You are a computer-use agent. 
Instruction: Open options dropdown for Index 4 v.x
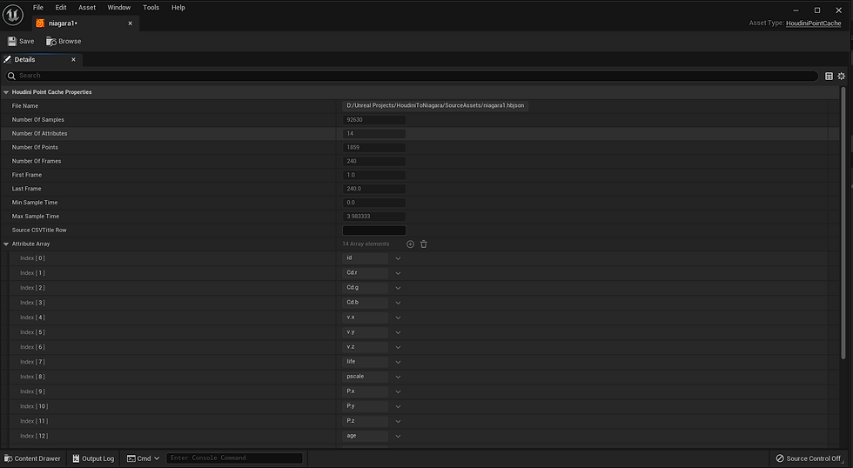click(x=399, y=318)
